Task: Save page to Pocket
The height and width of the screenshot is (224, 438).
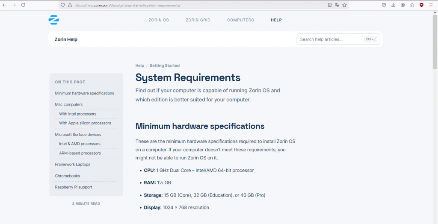Action: tap(384, 5)
